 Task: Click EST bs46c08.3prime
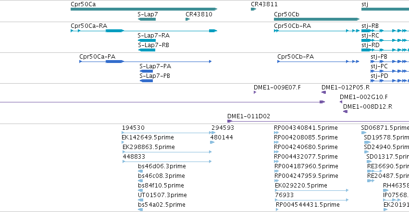click(140, 181)
